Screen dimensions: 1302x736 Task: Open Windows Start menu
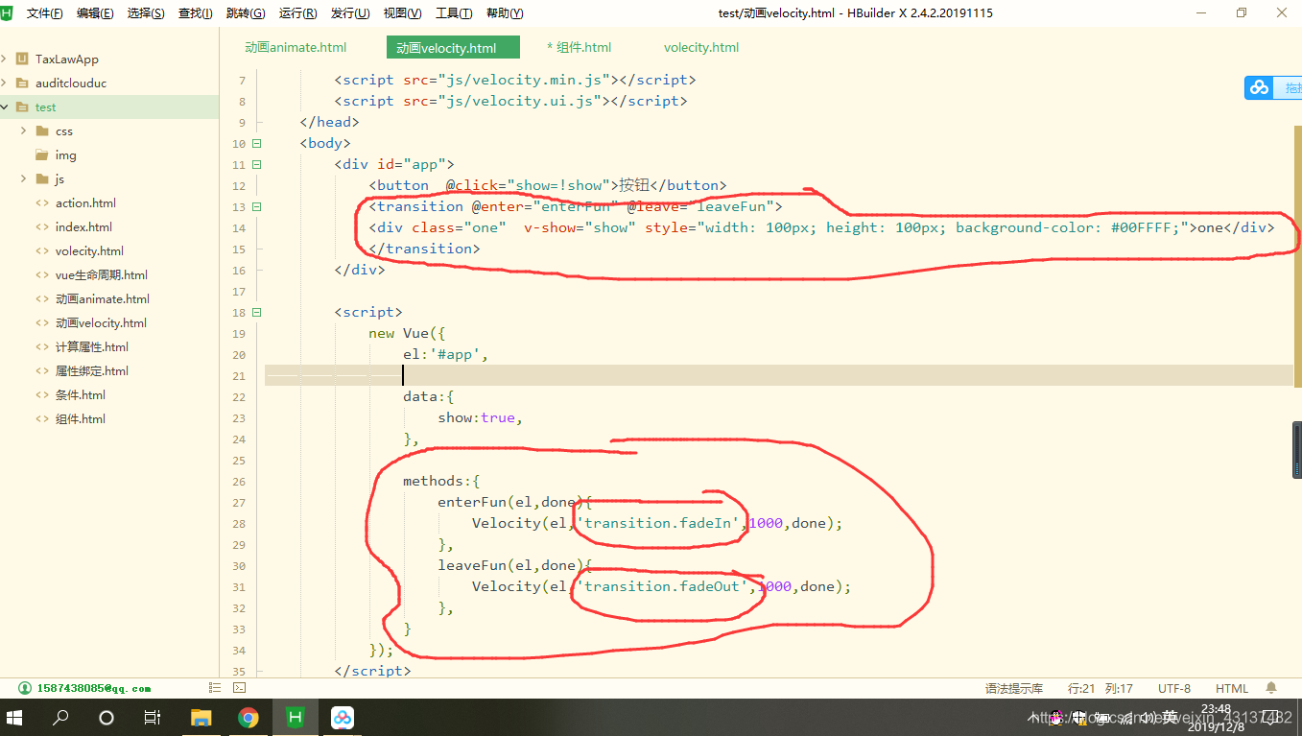tap(14, 718)
